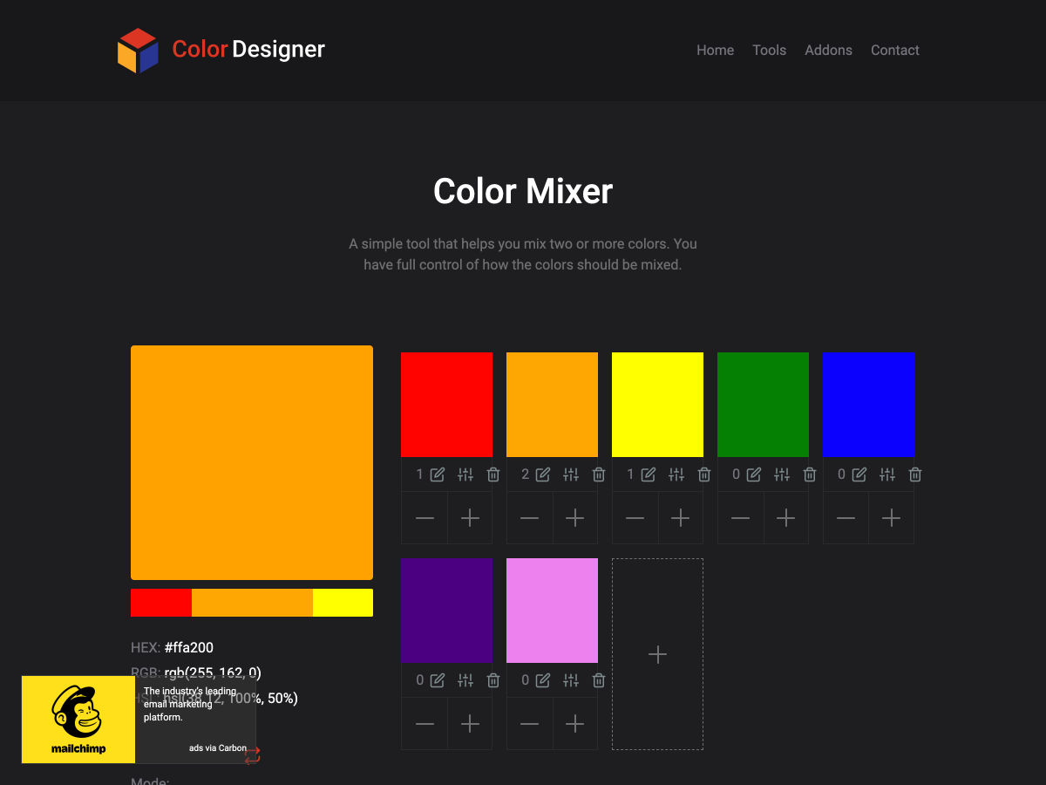
Task: Open the Mailchimp ad image
Action: point(78,720)
